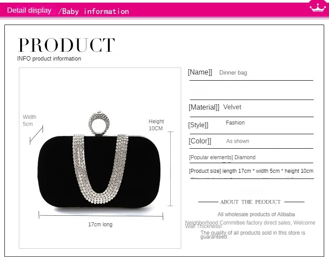Click Popular elements Diamond row
Screen dimensions: 329x257
click(x=222, y=157)
